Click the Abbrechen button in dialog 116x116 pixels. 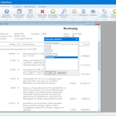coord(61,73)
